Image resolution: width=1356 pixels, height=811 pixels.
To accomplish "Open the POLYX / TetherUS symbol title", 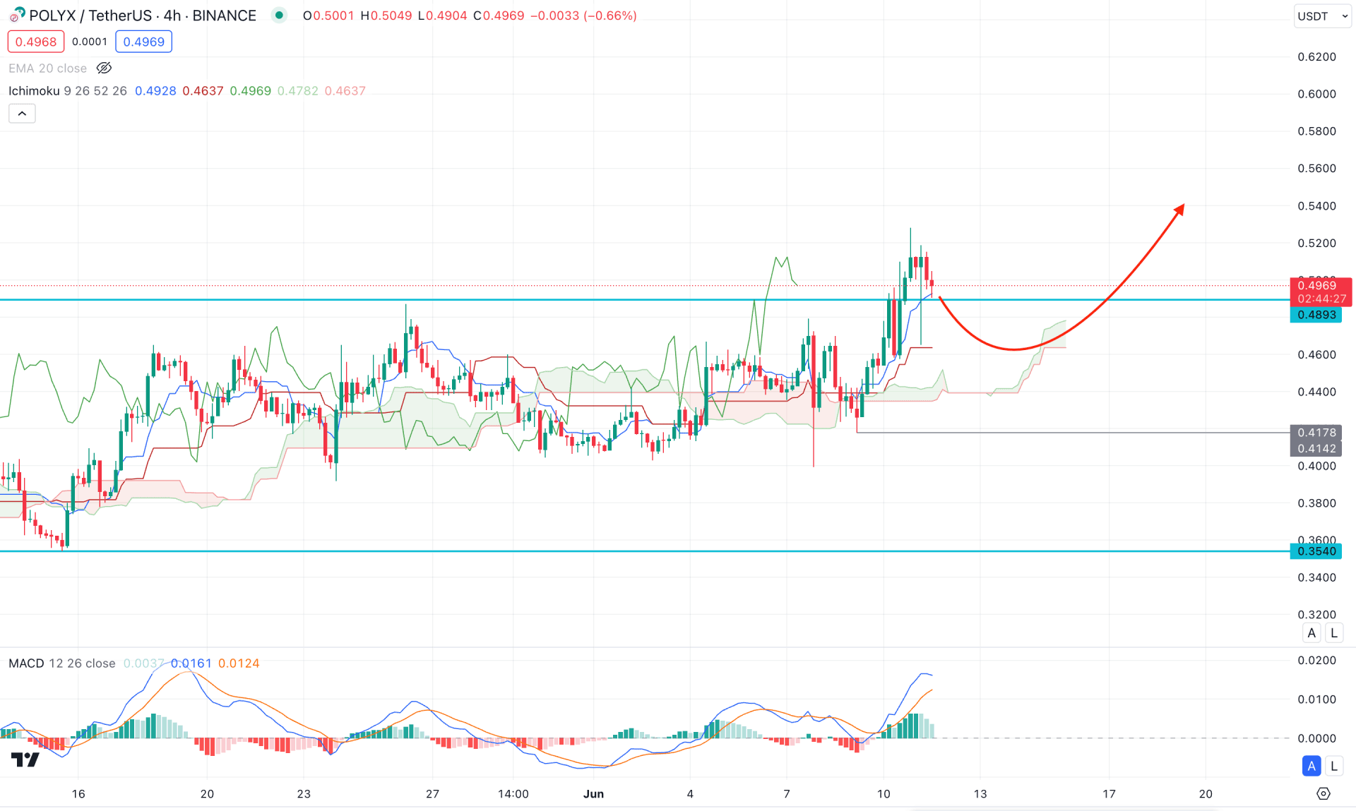I will [143, 16].
